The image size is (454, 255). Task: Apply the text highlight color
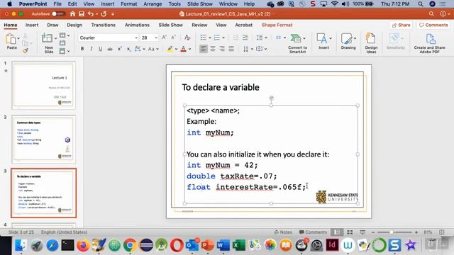coord(170,49)
